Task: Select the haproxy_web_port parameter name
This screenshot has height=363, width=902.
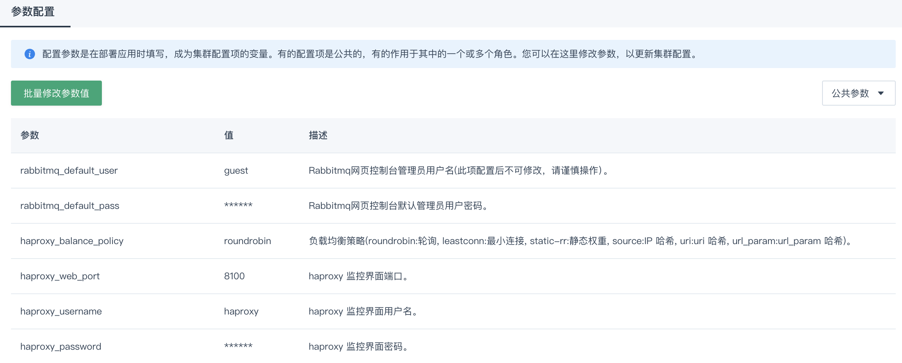Action: (60, 276)
